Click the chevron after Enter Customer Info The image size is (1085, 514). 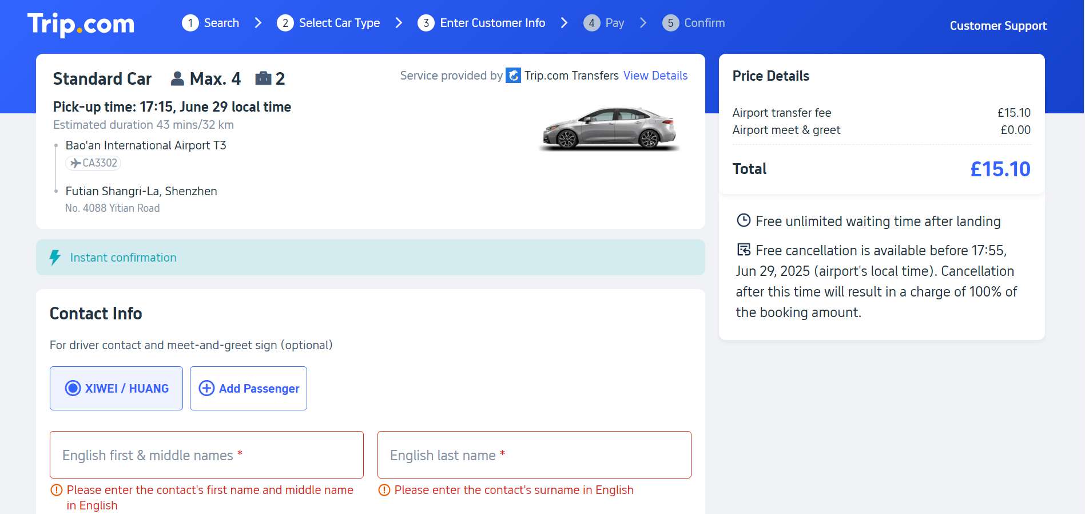click(x=565, y=23)
